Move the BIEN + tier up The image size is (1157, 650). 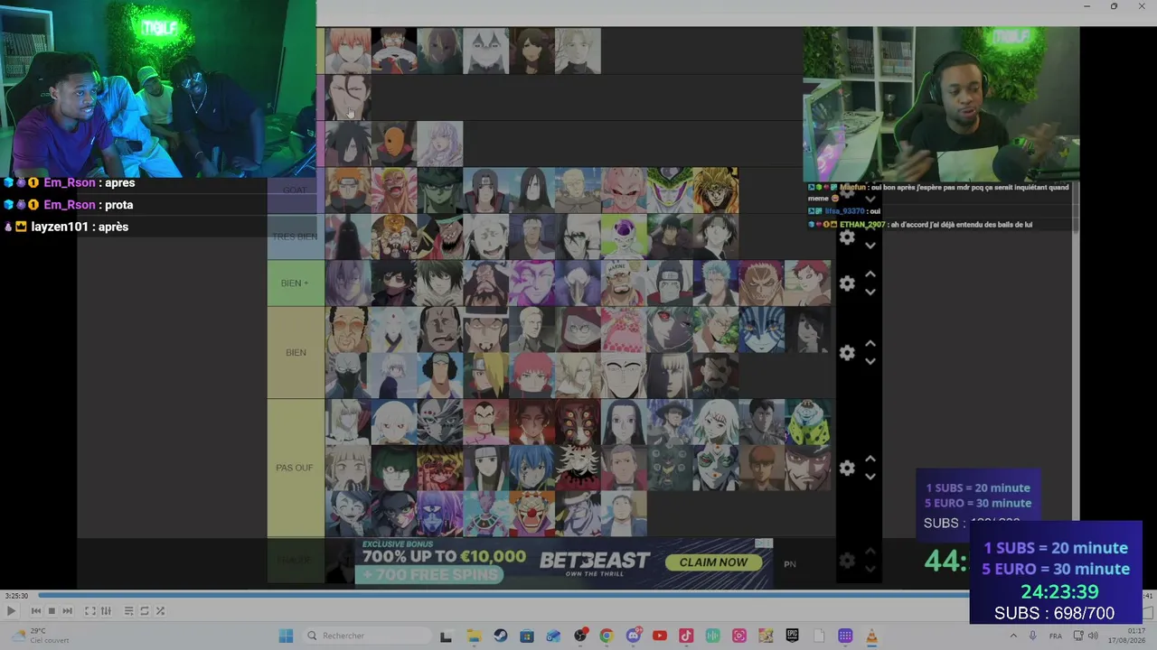[x=870, y=274]
